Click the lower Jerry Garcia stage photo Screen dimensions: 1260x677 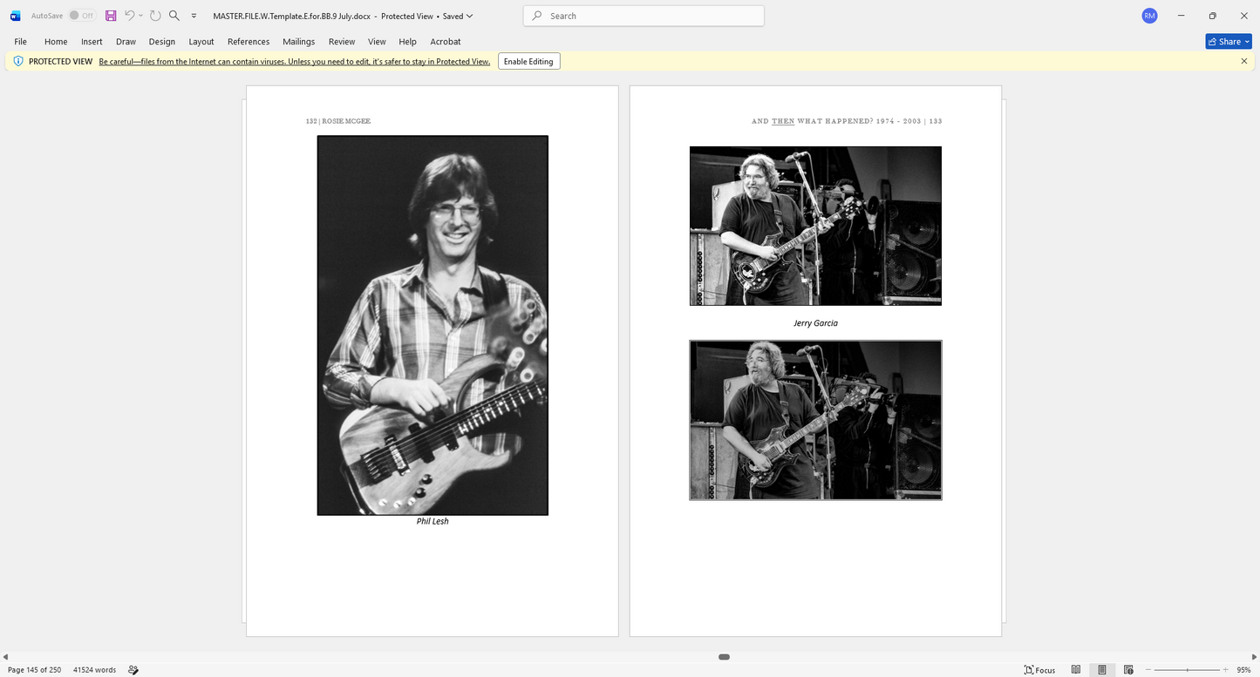pyautogui.click(x=815, y=420)
